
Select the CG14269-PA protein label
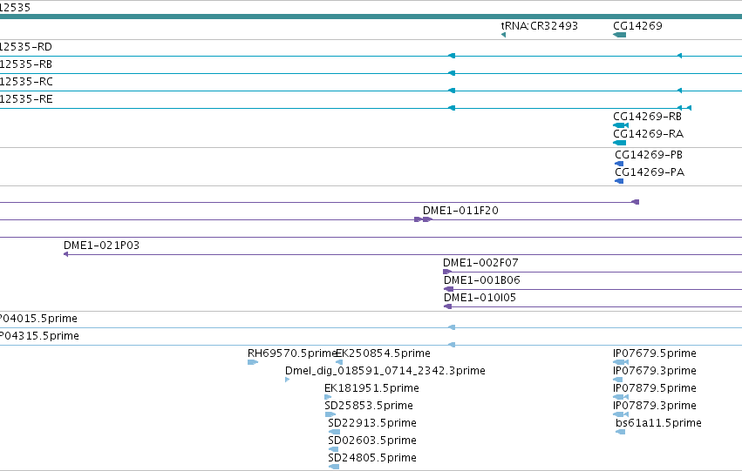650,172
